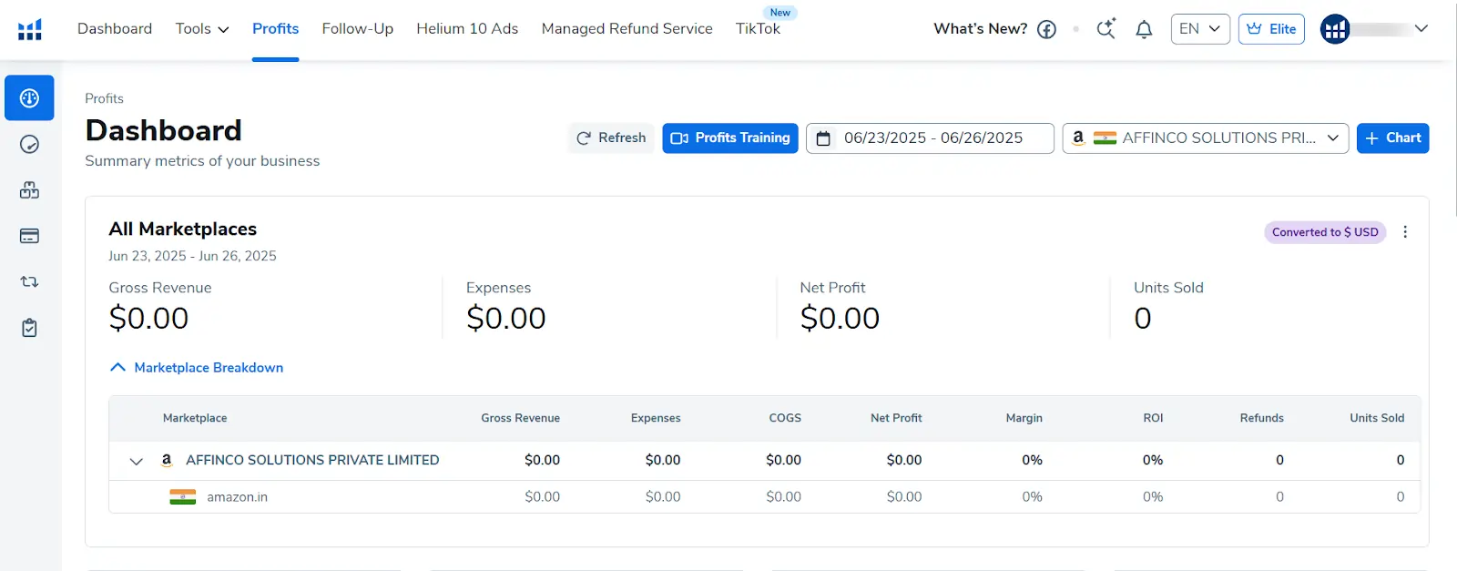Click the Net Profit summary metric label
This screenshot has height=571, width=1457.
click(x=832, y=288)
